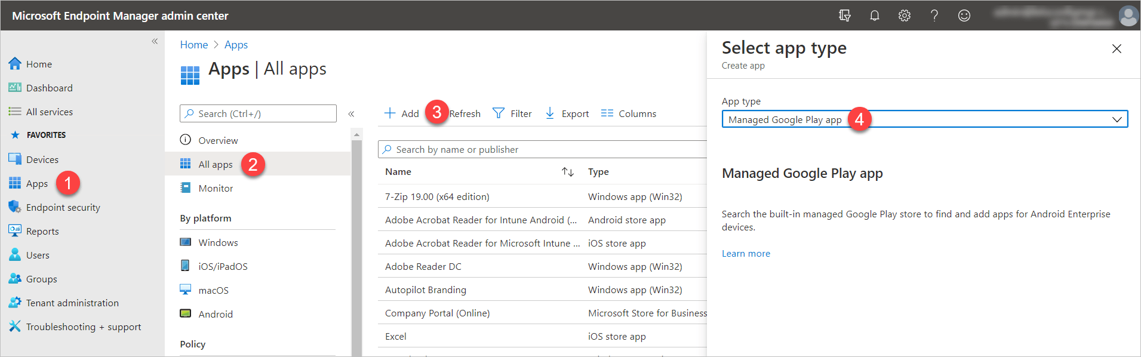Click the Learn more link
The image size is (1141, 357).
[746, 253]
